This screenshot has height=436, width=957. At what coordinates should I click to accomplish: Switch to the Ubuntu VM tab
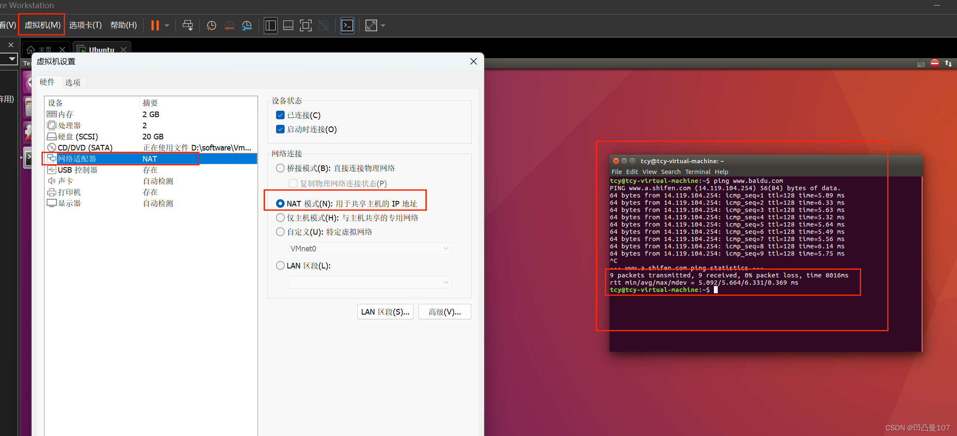click(101, 50)
